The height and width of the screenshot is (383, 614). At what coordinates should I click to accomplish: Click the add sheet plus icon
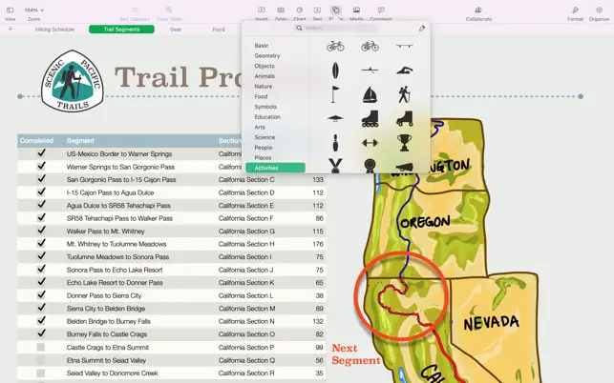(x=11, y=30)
